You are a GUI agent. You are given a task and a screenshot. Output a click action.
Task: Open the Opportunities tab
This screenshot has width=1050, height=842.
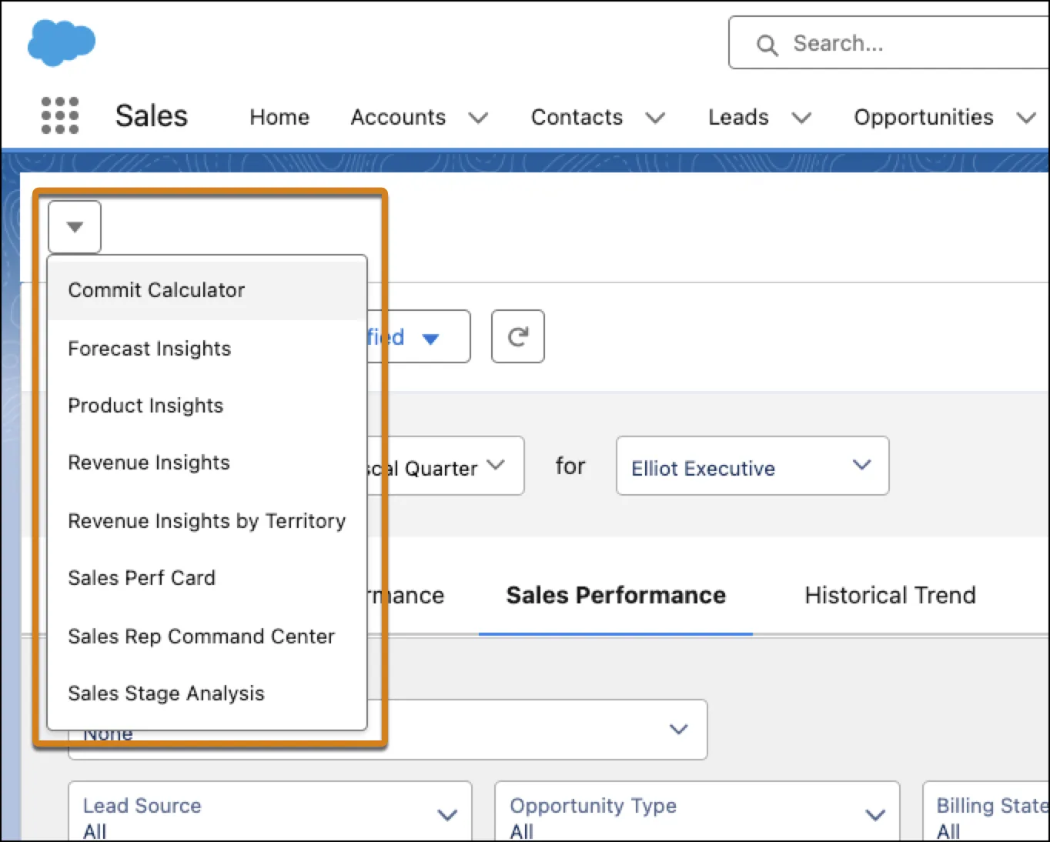(x=924, y=117)
